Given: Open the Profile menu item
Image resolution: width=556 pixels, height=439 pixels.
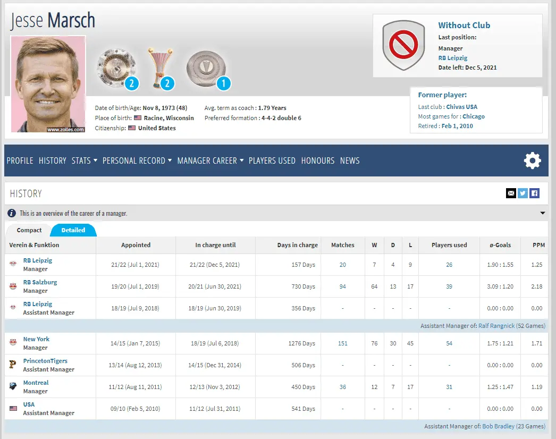Looking at the screenshot, I should pos(20,161).
